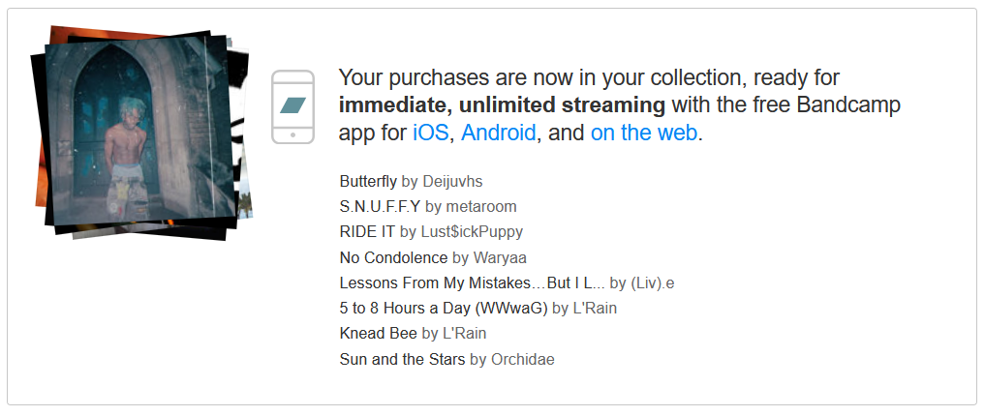Open the stacked album cover artwork
The width and height of the screenshot is (985, 416).
click(x=142, y=133)
